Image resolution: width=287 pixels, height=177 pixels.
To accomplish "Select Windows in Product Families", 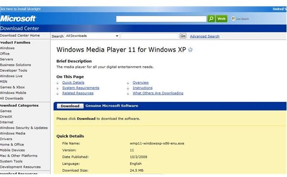I will (7, 48).
